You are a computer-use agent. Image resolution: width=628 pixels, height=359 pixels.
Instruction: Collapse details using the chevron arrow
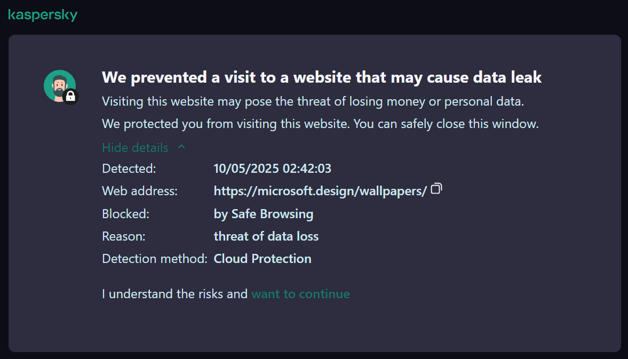click(181, 147)
